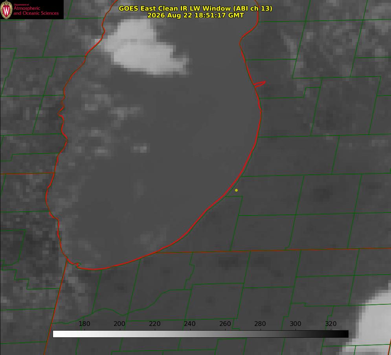This screenshot has width=391, height=355.
Task: Select the Atmospheric and Oceanic Sciences text
Action: [36, 11]
